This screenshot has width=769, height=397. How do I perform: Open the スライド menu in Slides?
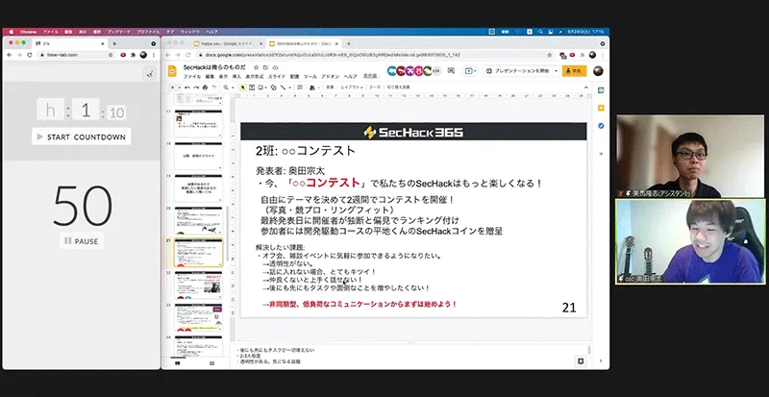277,77
